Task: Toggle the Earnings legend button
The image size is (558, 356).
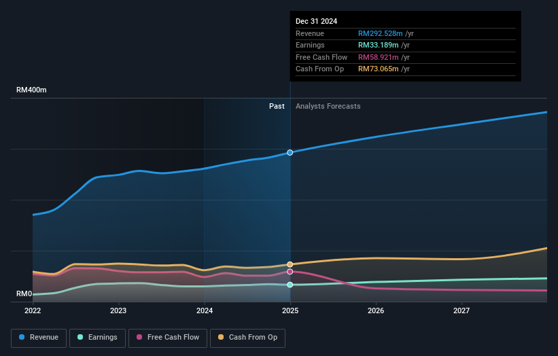Action: pos(97,338)
